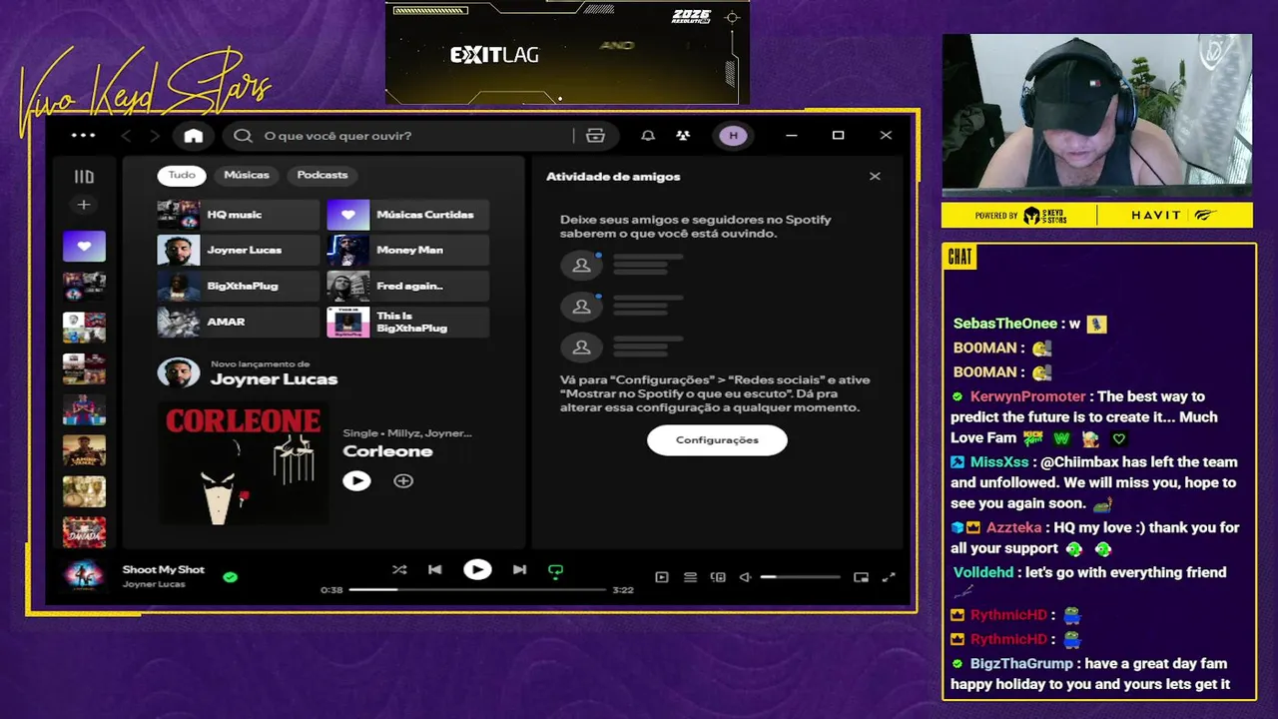Image resolution: width=1278 pixels, height=719 pixels.
Task: Click the plus icon to create a playlist
Action: (84, 205)
